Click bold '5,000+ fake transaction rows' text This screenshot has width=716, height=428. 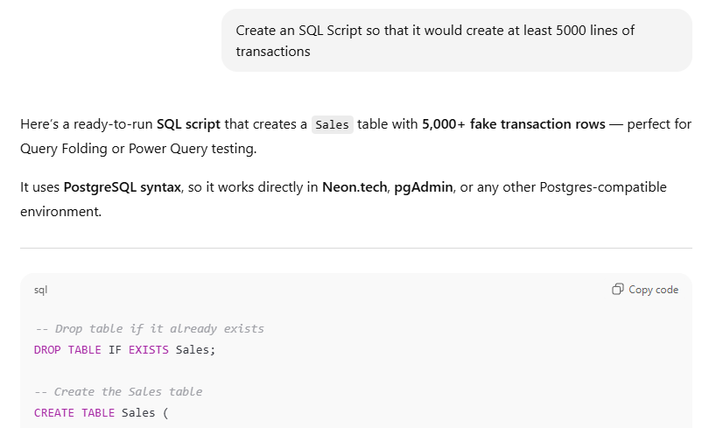513,124
